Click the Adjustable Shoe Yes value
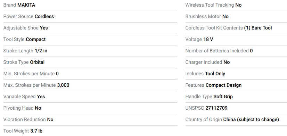Image resolution: width=287 pixels, height=136 pixels. pos(44,28)
